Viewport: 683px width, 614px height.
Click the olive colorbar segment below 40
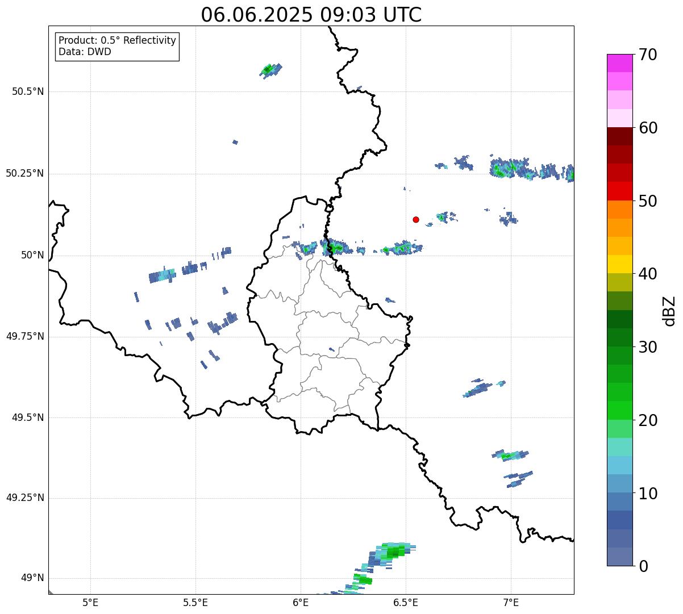[620, 282]
